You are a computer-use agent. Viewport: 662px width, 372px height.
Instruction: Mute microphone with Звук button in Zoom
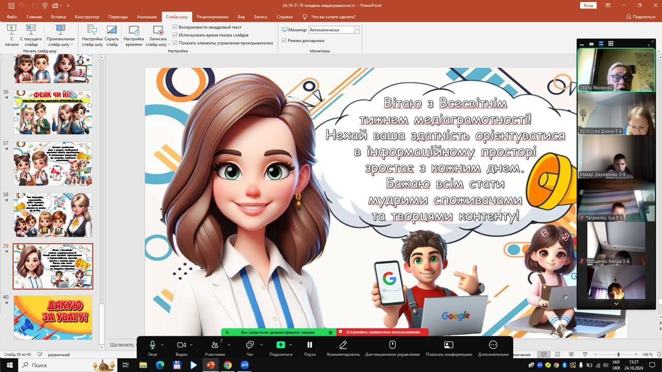click(x=153, y=348)
